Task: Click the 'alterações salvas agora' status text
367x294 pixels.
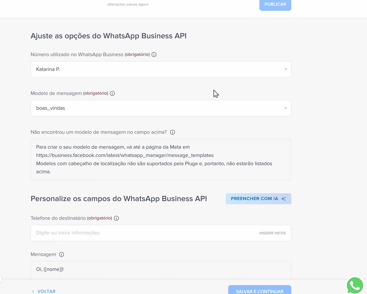Action: [x=128, y=4]
